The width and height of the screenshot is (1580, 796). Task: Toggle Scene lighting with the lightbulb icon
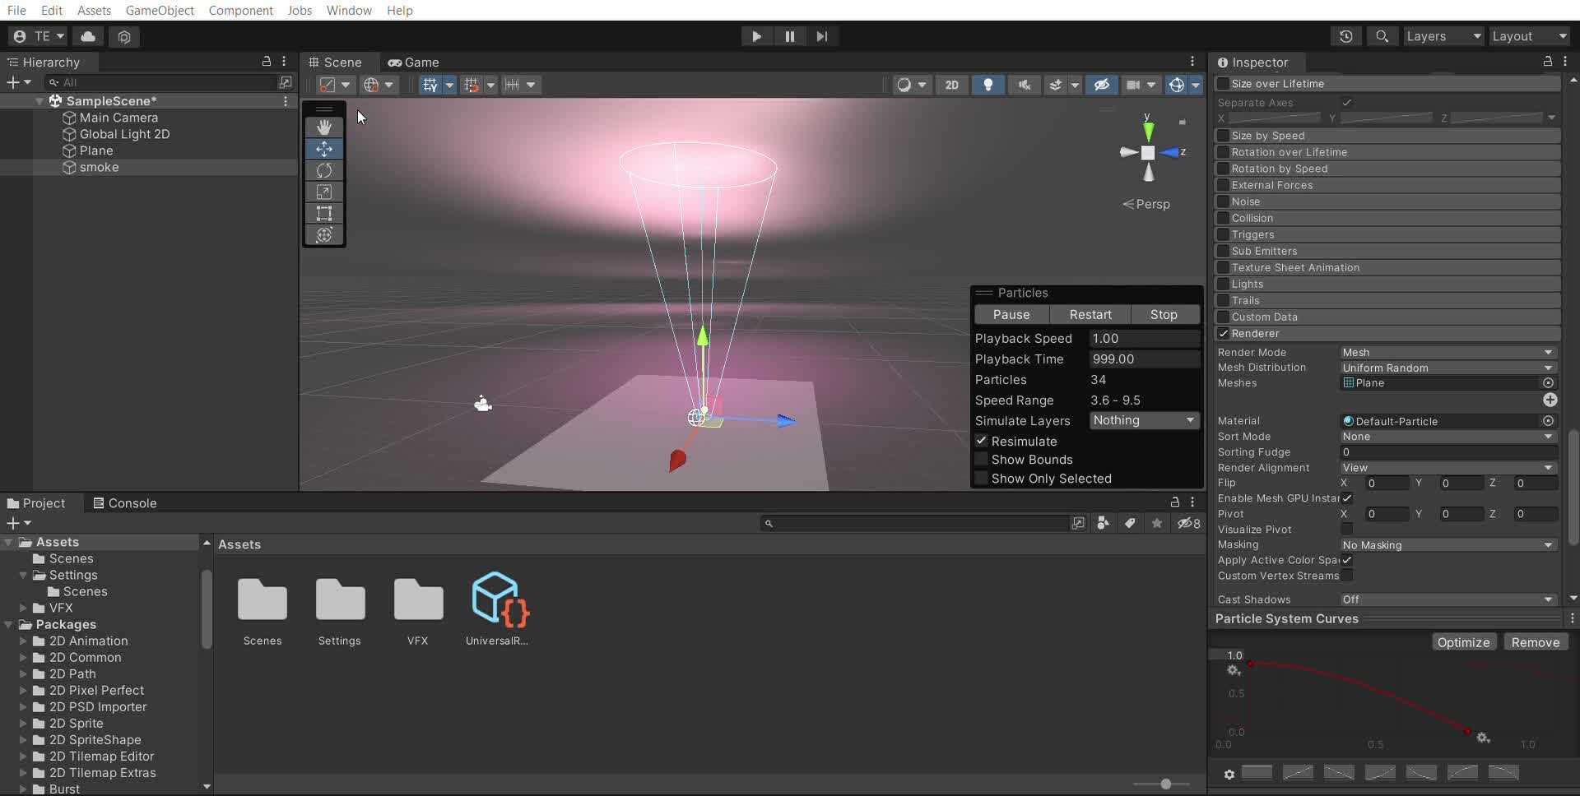pyautogui.click(x=988, y=85)
